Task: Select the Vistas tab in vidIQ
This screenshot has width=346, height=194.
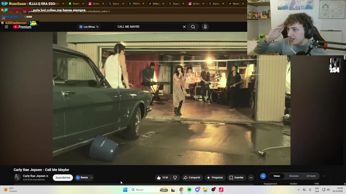Action: tap(277, 176)
